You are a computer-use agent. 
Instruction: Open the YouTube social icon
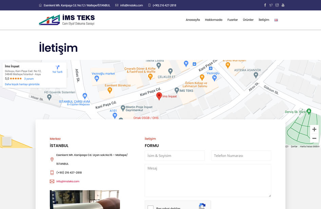click(x=283, y=5)
